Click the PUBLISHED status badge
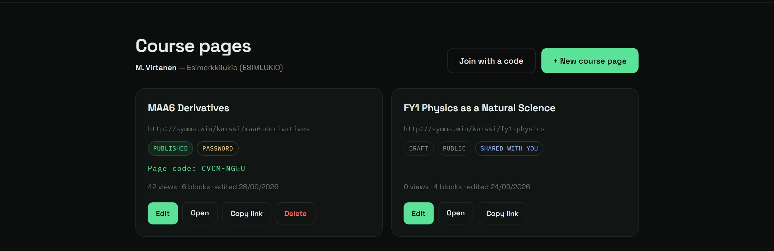This screenshot has height=251, width=774. (x=170, y=148)
